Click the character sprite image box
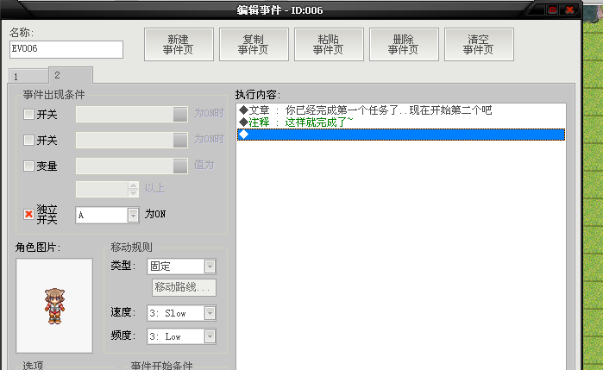The image size is (603, 370). (54, 306)
